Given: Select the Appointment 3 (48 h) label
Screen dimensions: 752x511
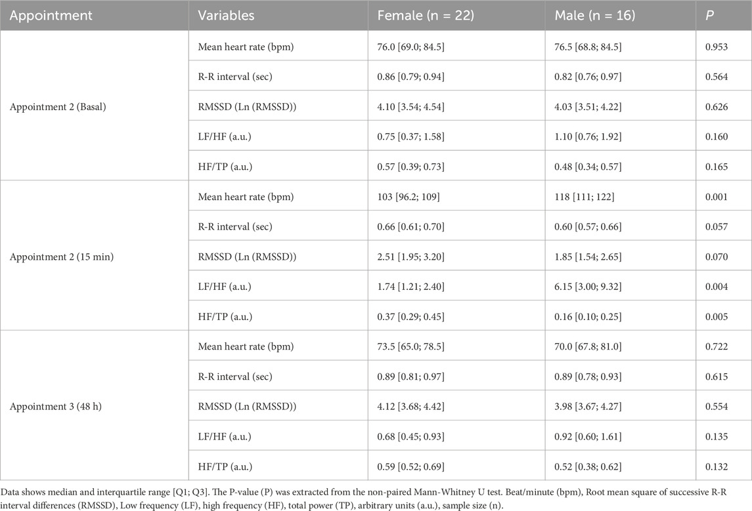Looking at the screenshot, I should pyautogui.click(x=55, y=407).
